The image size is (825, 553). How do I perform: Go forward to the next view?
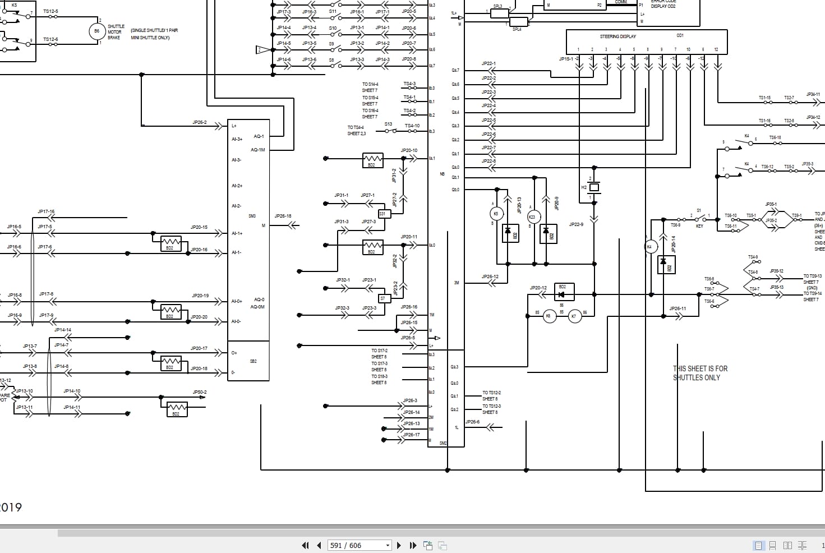point(443,545)
